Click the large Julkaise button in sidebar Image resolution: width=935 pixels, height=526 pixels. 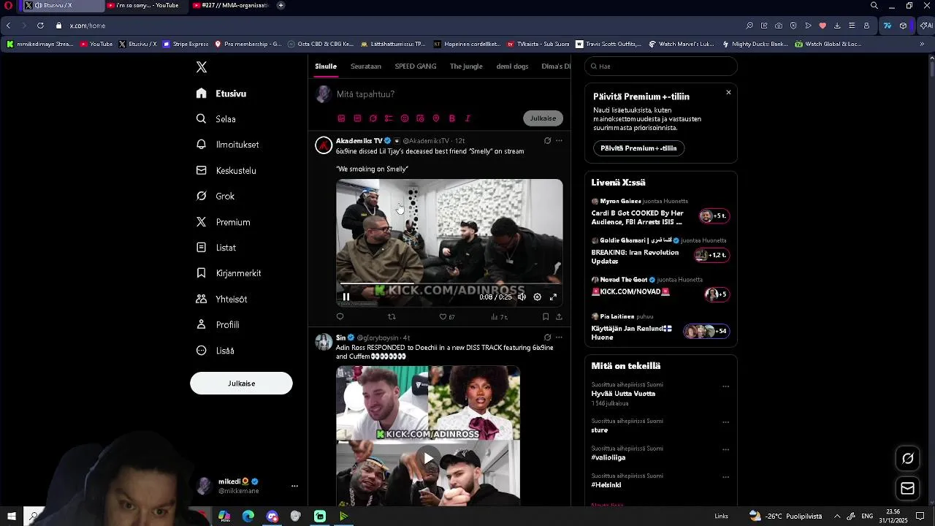(241, 383)
